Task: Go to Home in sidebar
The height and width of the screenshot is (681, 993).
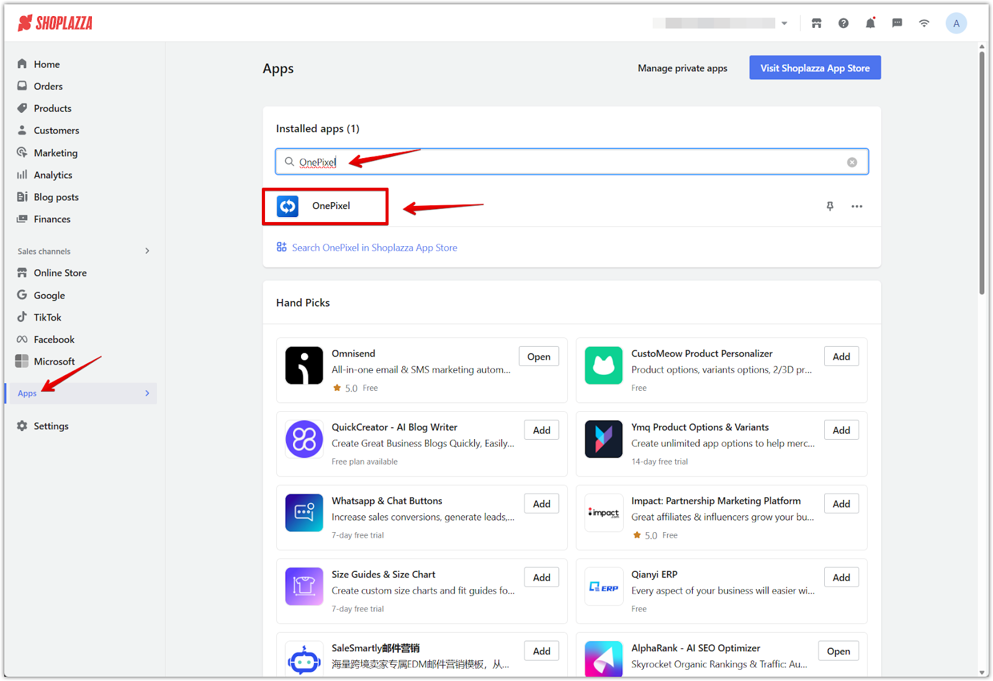Action: coord(47,64)
